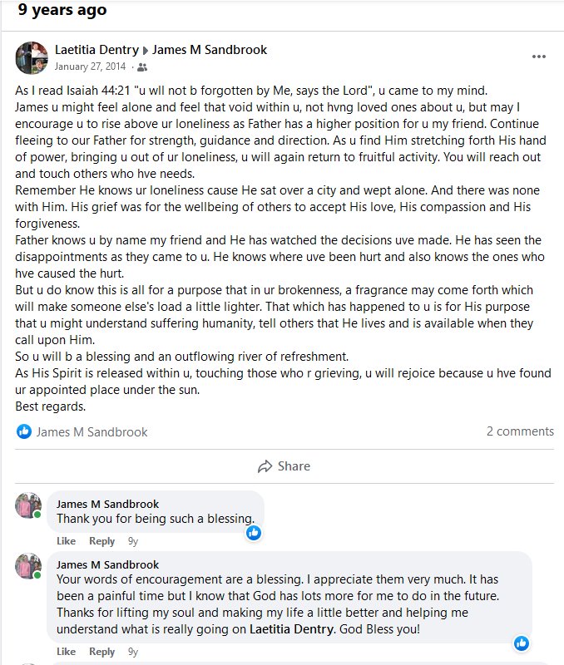View who liked: James M Sandbrook
Viewport: 564px width, 665px height.
92,431
